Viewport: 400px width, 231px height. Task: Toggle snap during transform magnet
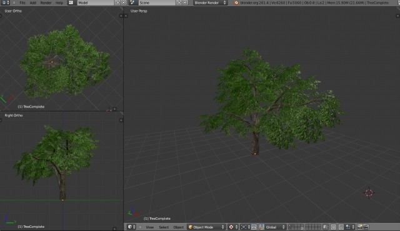pyautogui.click(x=341, y=227)
